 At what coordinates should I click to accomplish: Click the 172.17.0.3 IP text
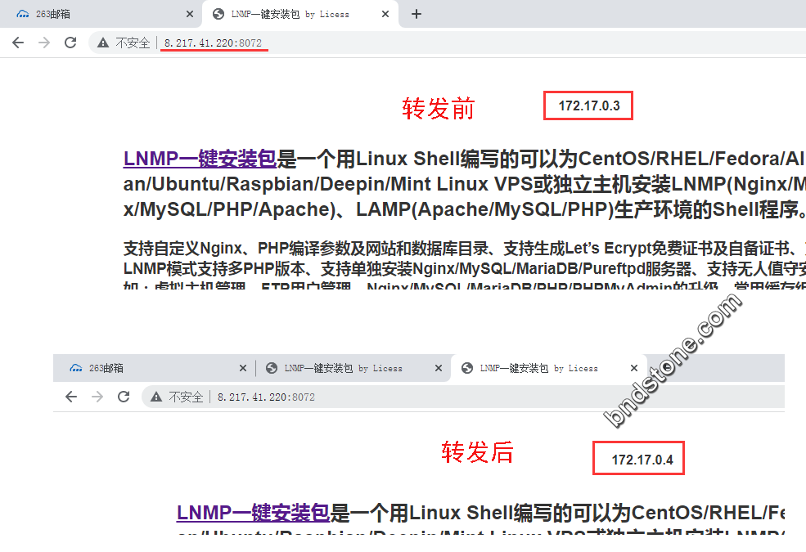[589, 105]
